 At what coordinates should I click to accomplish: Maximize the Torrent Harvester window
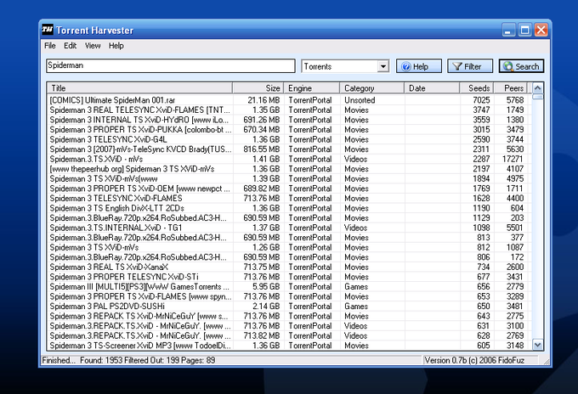[524, 30]
